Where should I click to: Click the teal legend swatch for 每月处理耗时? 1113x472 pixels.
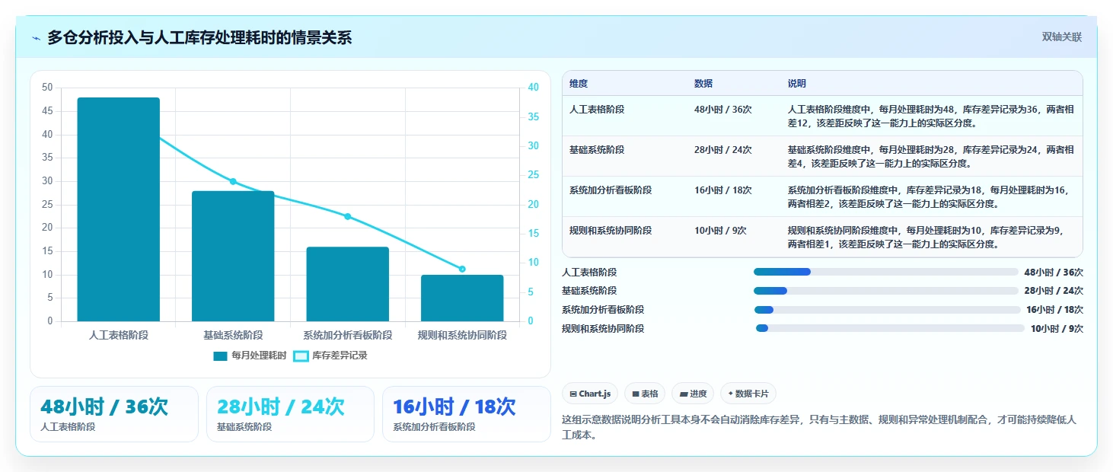point(221,356)
